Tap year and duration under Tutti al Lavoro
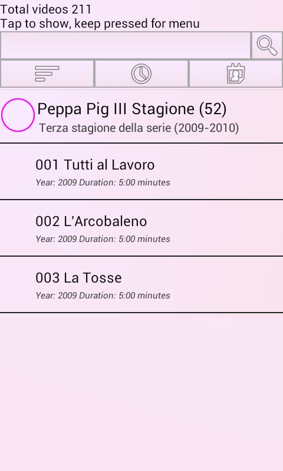Screen dimensions: 283x471 coord(103,183)
